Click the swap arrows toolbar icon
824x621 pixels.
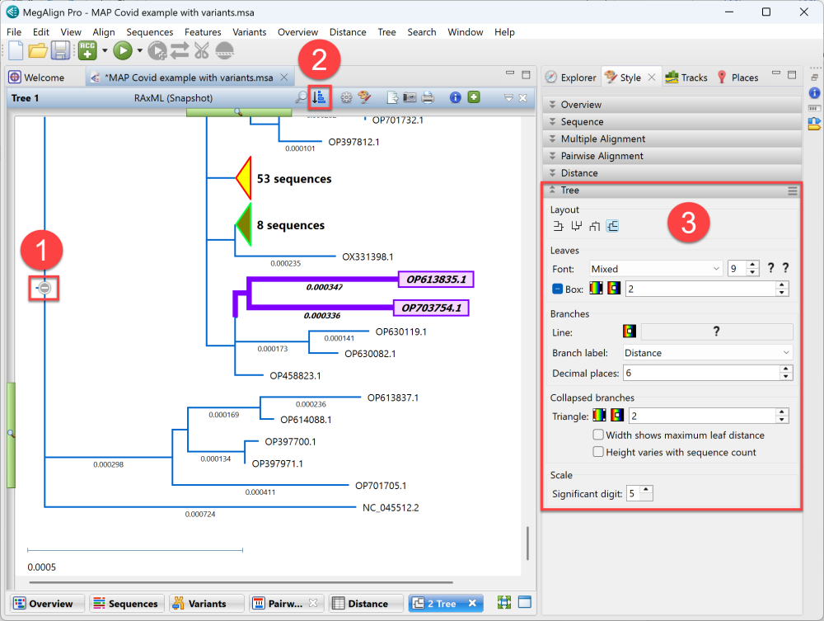[x=180, y=51]
